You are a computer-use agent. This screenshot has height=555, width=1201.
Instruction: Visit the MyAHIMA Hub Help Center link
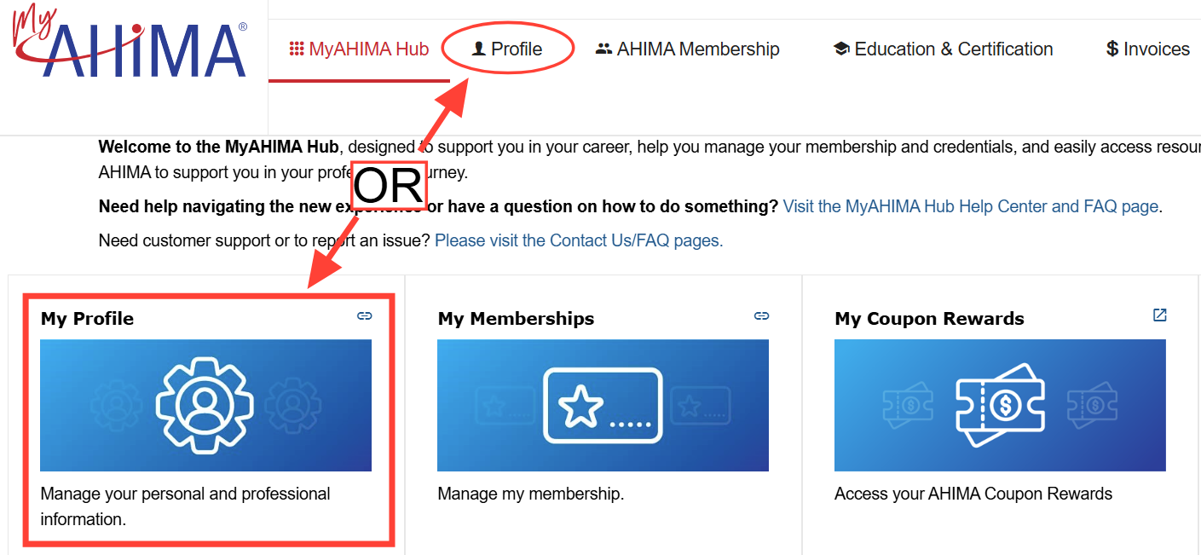971,206
